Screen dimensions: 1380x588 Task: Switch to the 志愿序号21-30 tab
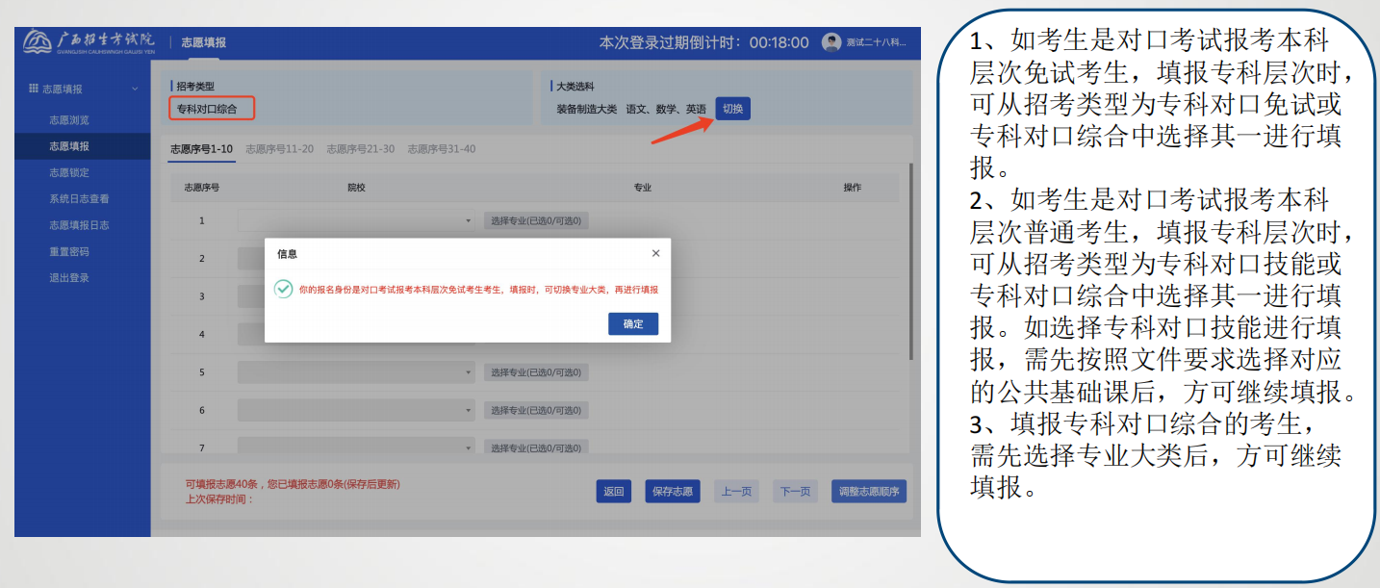[x=360, y=149]
